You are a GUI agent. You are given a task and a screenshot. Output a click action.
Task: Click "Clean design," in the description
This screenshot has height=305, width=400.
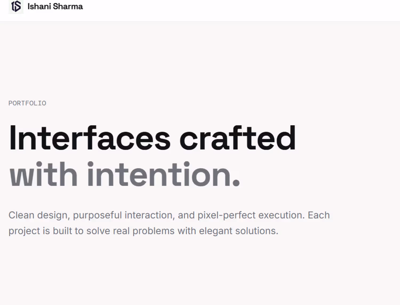click(x=39, y=215)
